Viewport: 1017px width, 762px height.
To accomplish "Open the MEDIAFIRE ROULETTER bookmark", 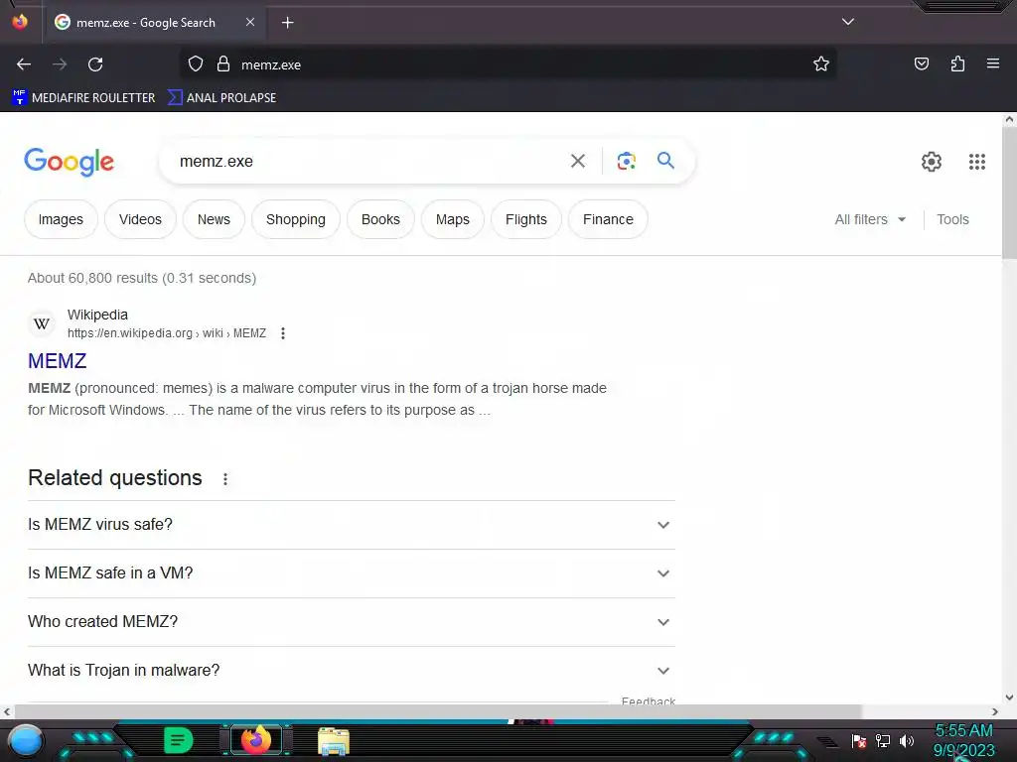I will (83, 98).
